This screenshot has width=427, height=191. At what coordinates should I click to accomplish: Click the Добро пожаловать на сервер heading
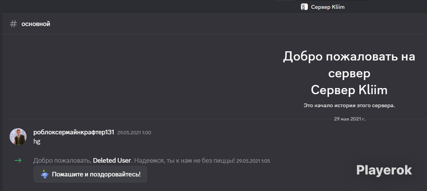(349, 65)
